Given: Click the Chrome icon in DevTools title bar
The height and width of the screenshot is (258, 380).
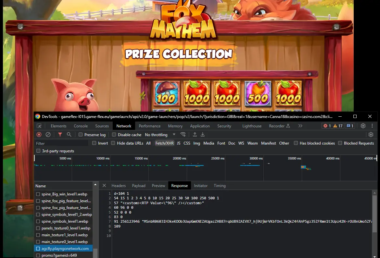Looking at the screenshot, I should (x=38, y=116).
